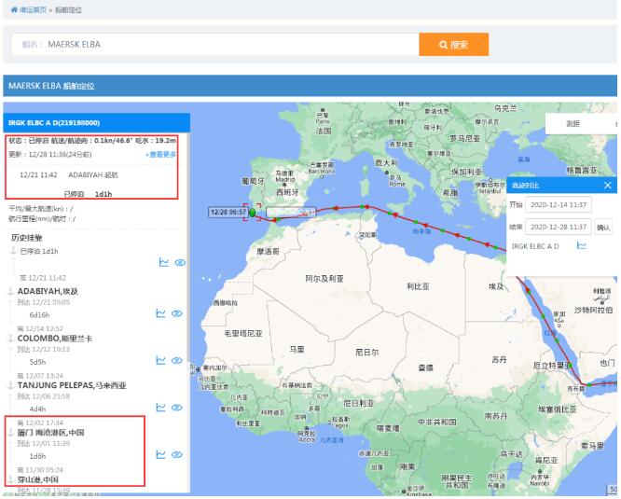Click the 确认 confirm button in track comparison
This screenshot has height=499, width=621.
click(x=603, y=227)
